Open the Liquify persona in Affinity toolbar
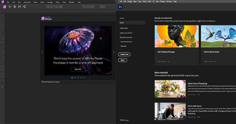Viewport: 236px width, 124px height. (x=10, y=7)
